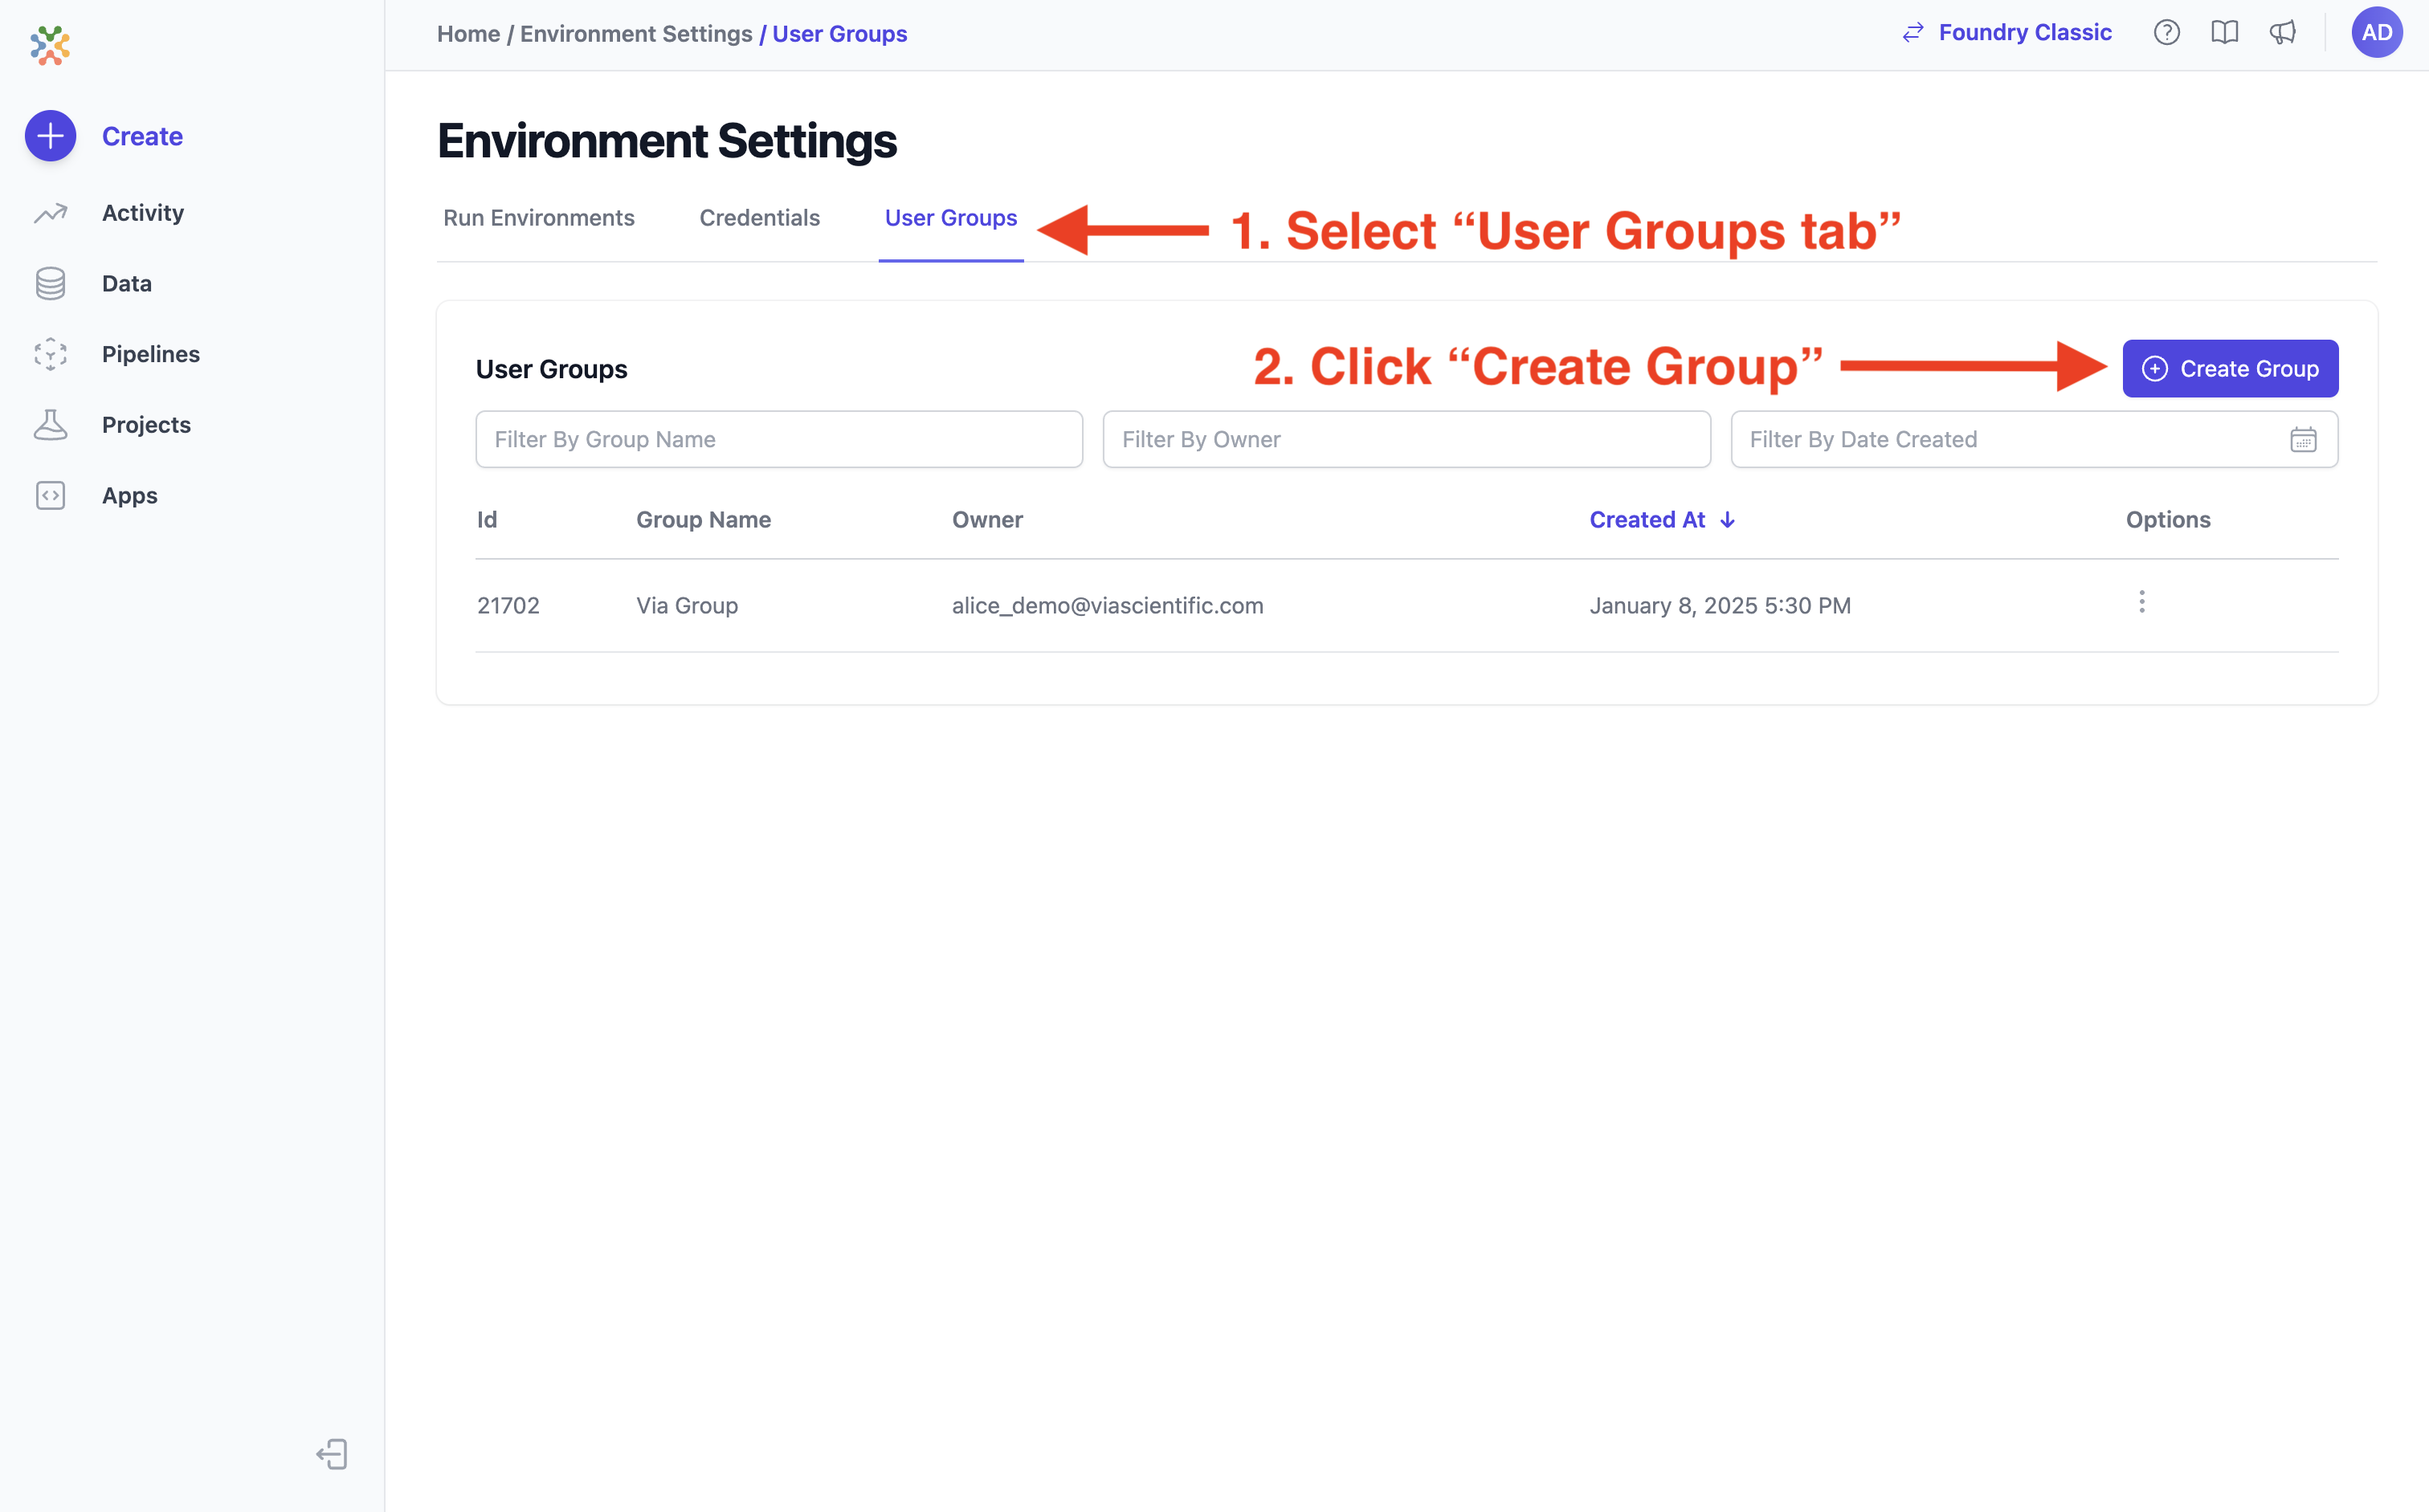Click the logout icon at sidebar bottom
This screenshot has height=1512, width=2429.
[x=332, y=1455]
